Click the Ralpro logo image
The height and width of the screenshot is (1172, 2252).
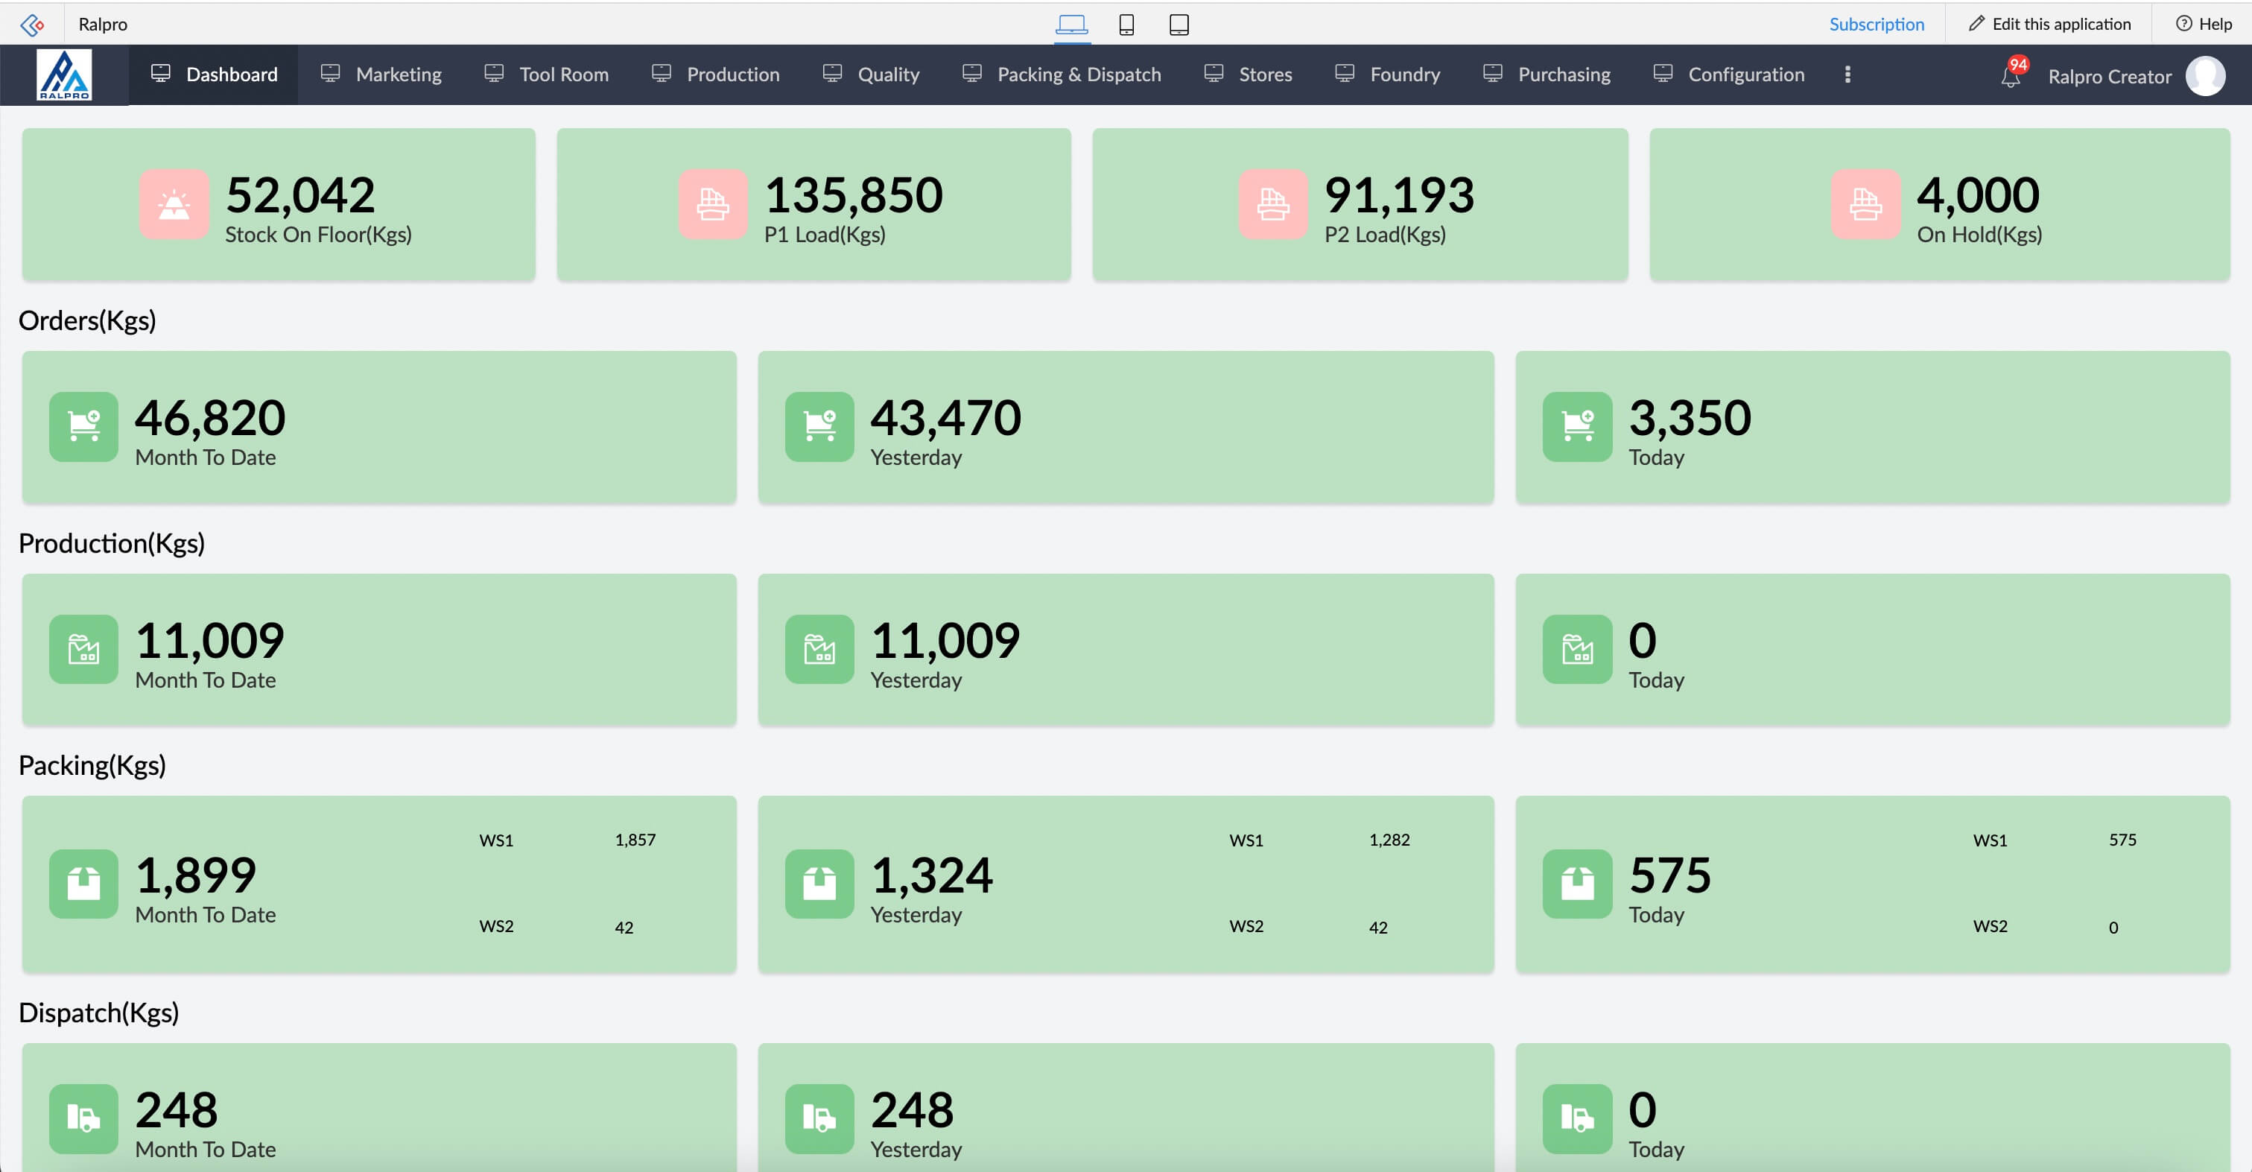pyautogui.click(x=64, y=75)
